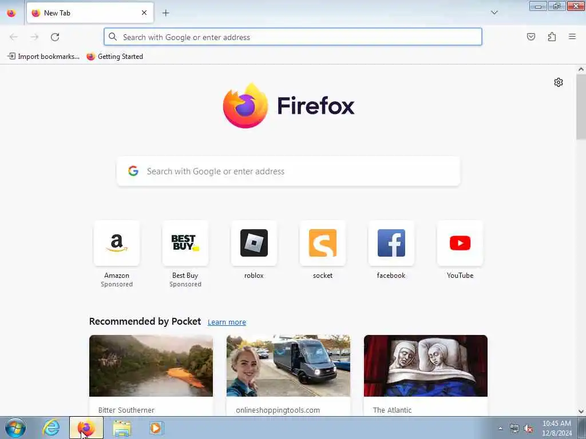Click the Google search box on page
Screen dimensions: 586x439
(288, 171)
